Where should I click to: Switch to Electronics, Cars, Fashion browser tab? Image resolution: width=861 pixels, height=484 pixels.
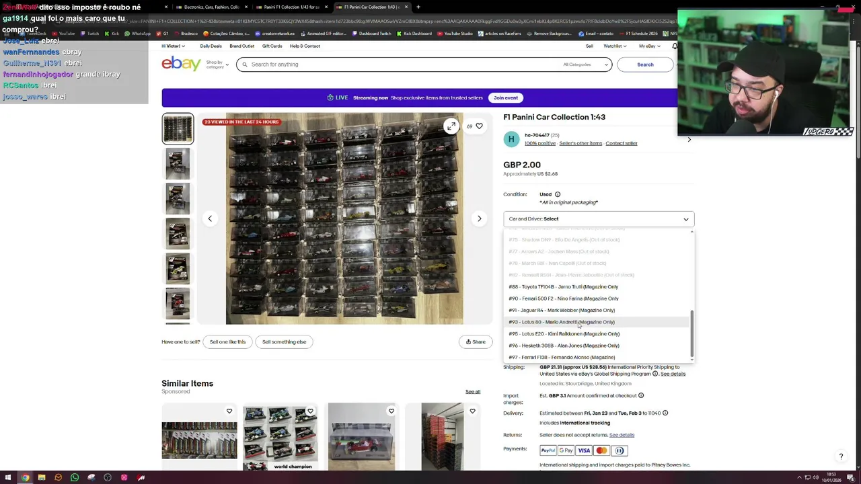[x=212, y=7]
